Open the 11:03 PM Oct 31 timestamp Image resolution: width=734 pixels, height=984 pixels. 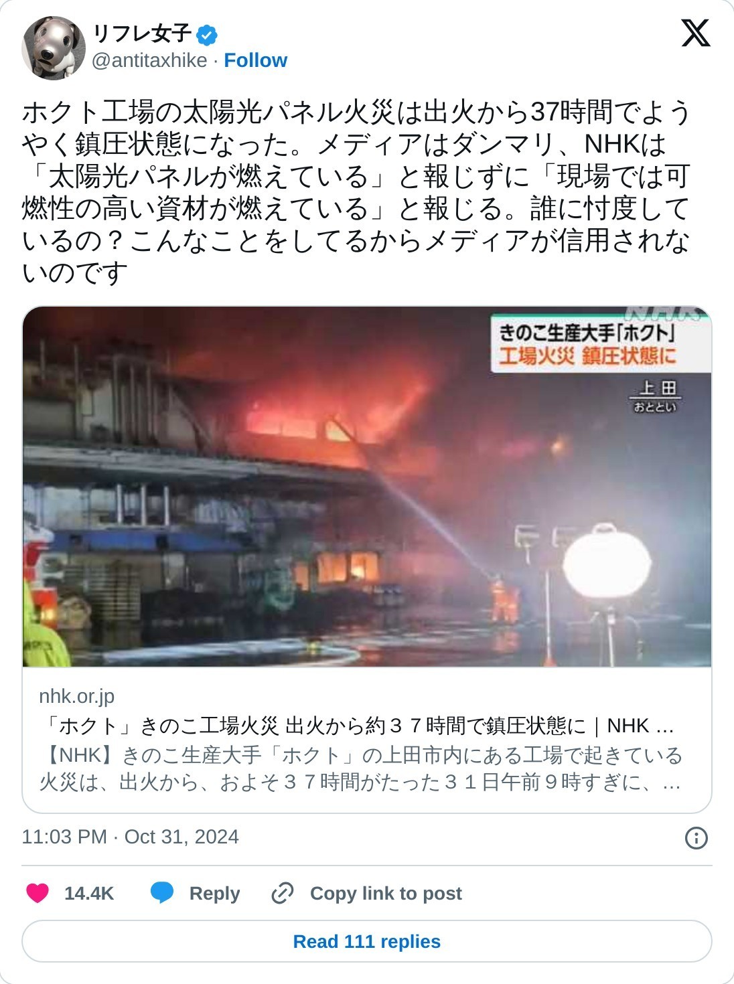131,837
